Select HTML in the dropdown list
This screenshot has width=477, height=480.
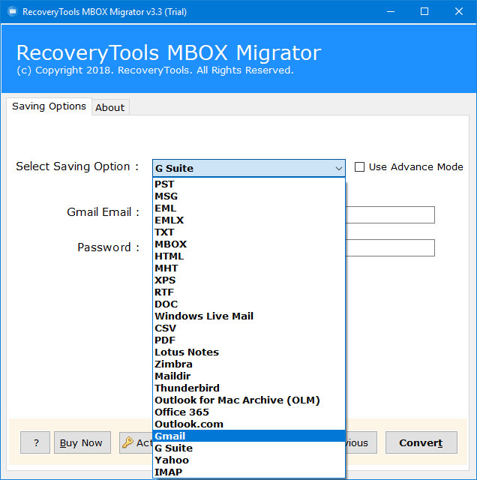click(x=249, y=256)
